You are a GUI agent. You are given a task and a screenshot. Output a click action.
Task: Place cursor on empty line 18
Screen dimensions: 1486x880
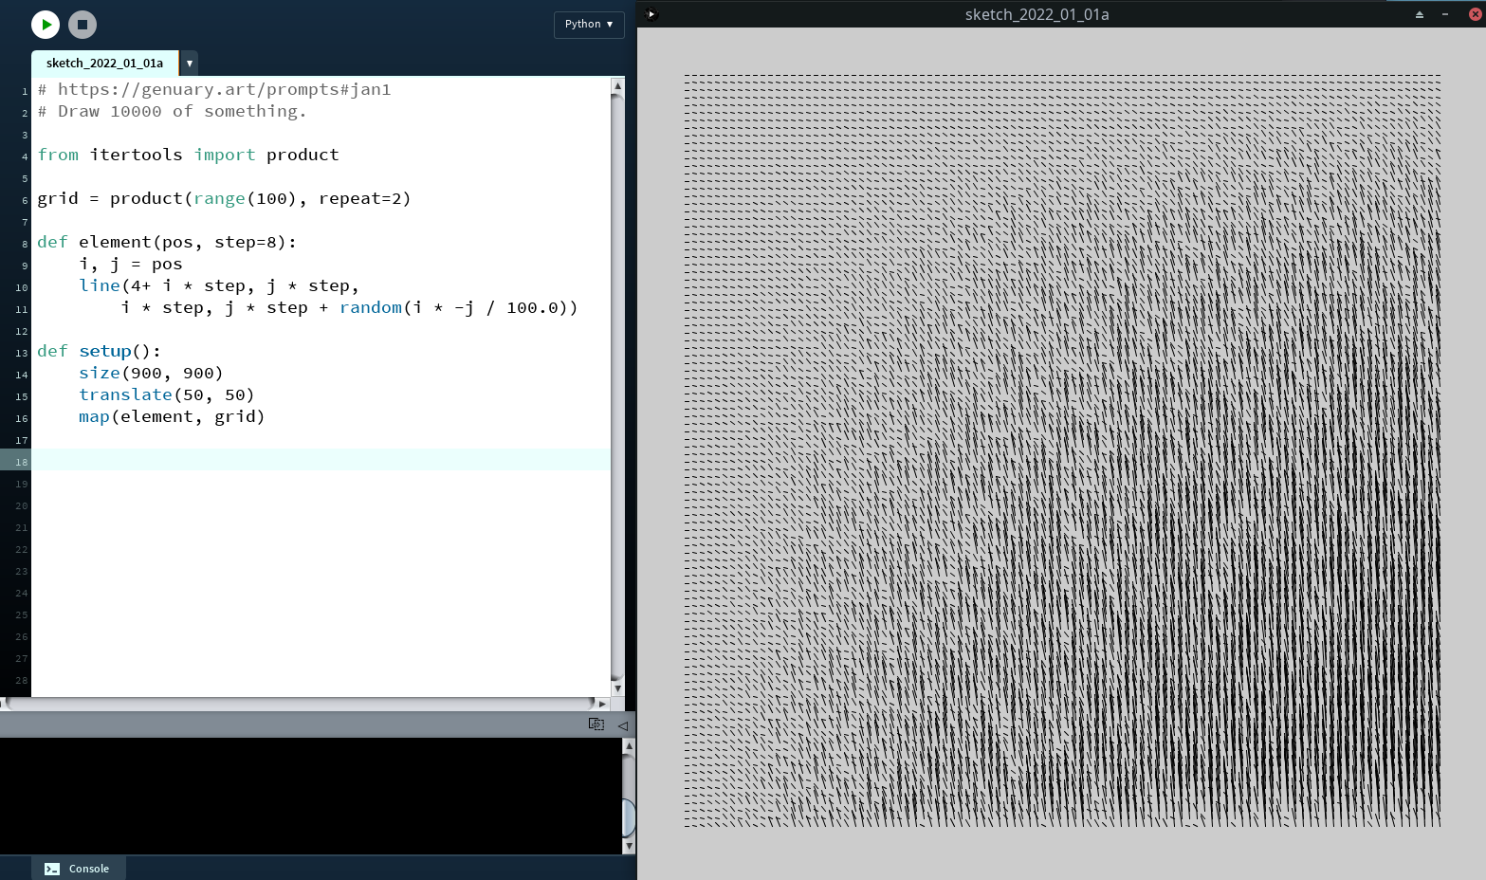tap(322, 461)
